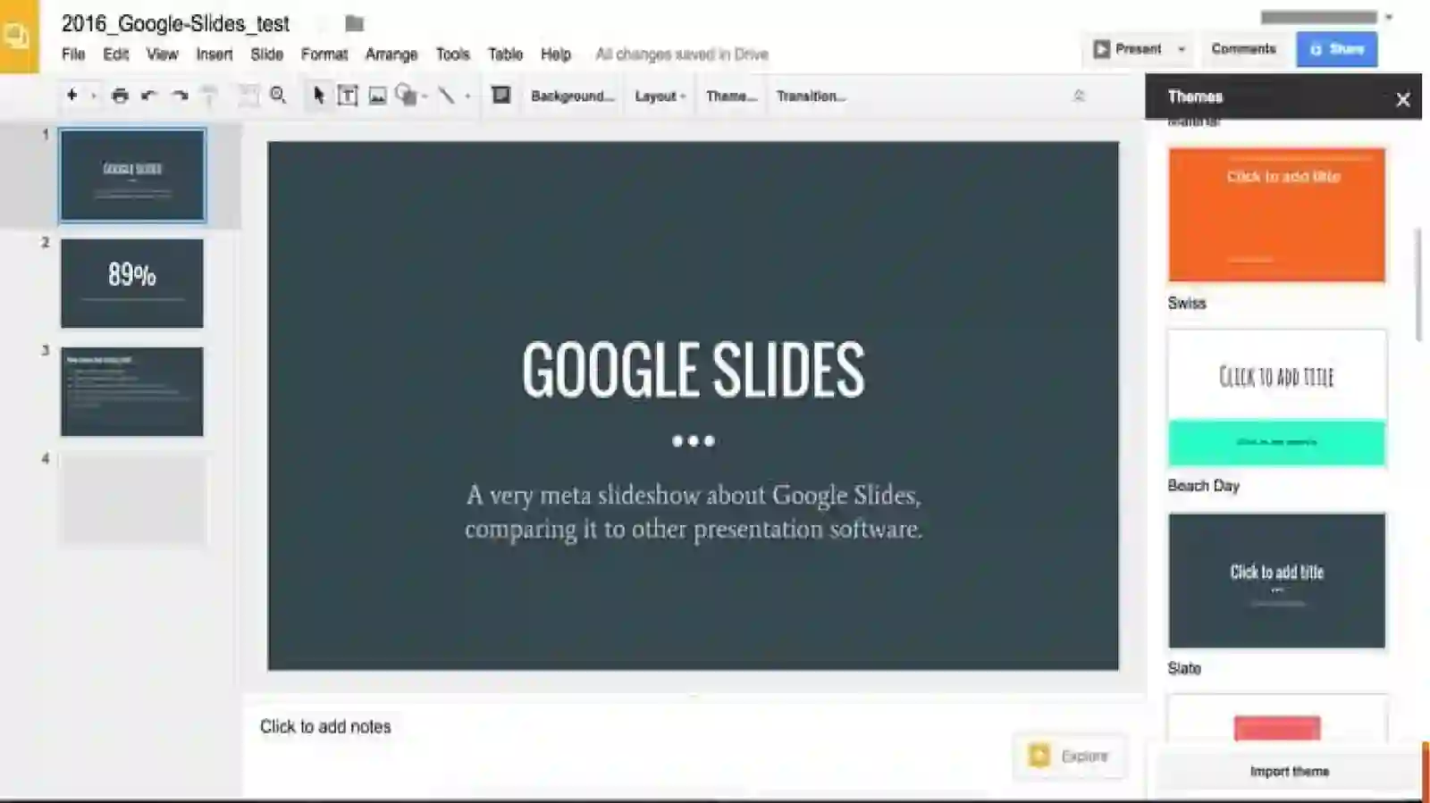Screen dimensions: 1430x803
Task: Open the line type dropdown arrow
Action: point(467,96)
